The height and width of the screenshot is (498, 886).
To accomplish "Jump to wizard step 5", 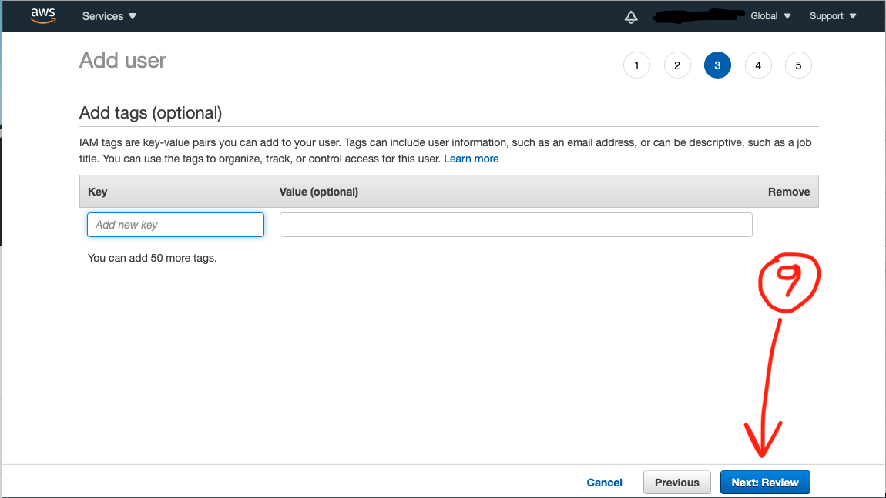I will point(798,65).
